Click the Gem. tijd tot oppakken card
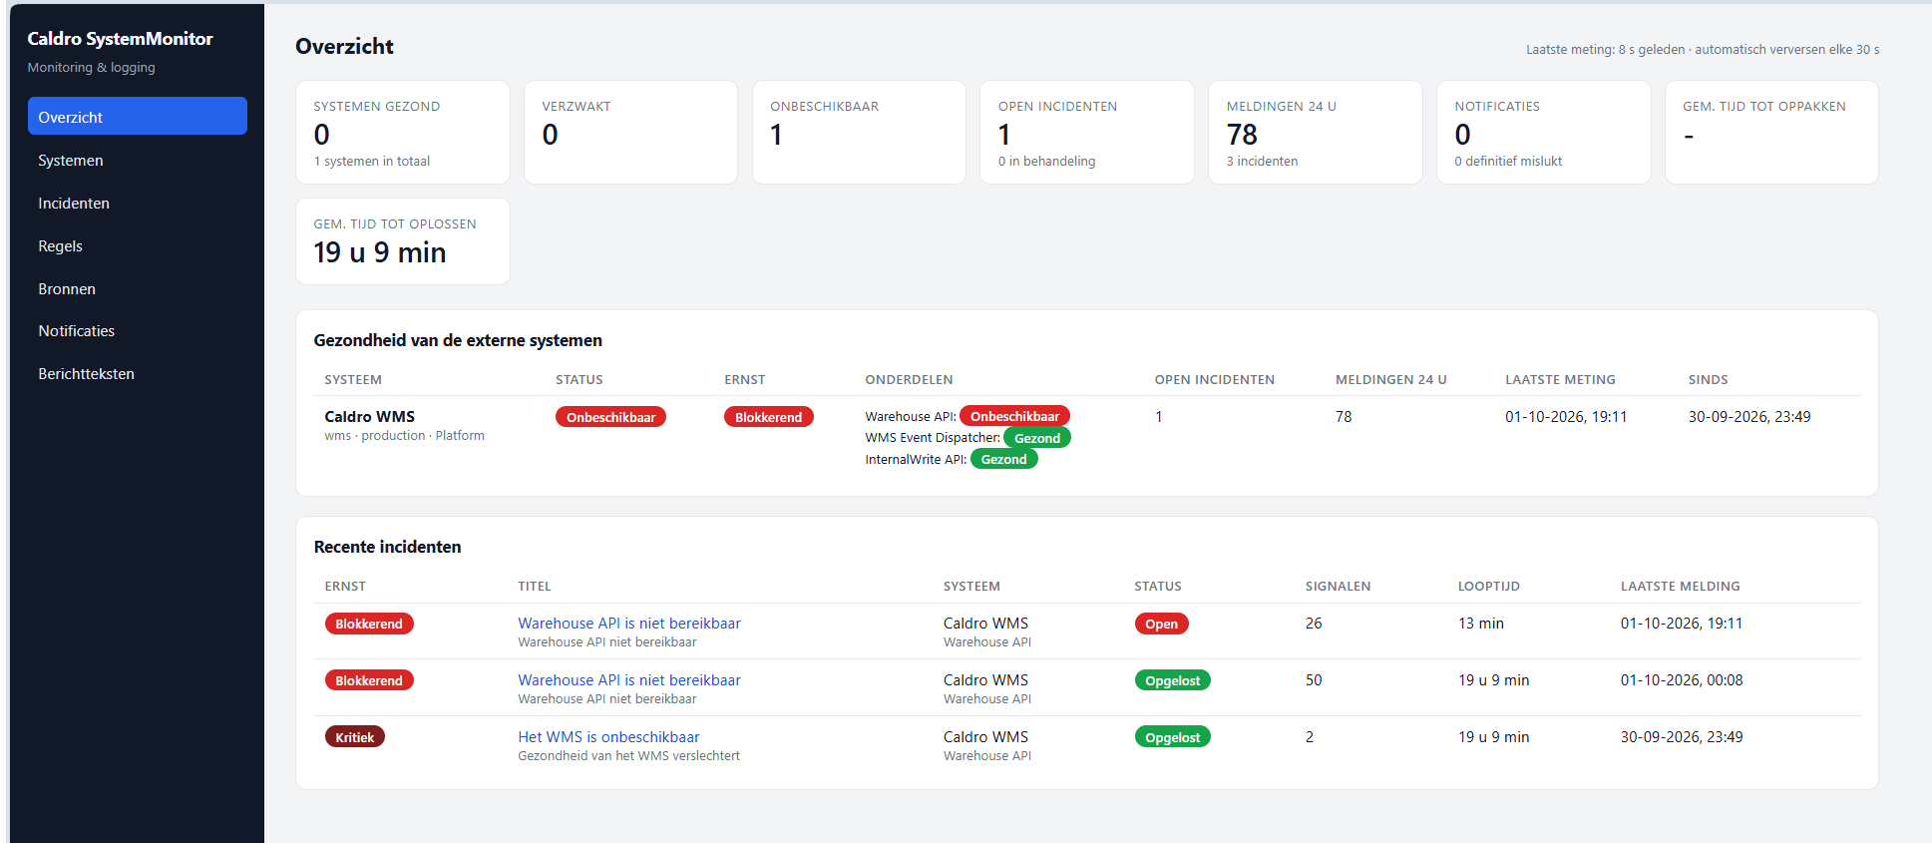The width and height of the screenshot is (1932, 843). 1771,132
